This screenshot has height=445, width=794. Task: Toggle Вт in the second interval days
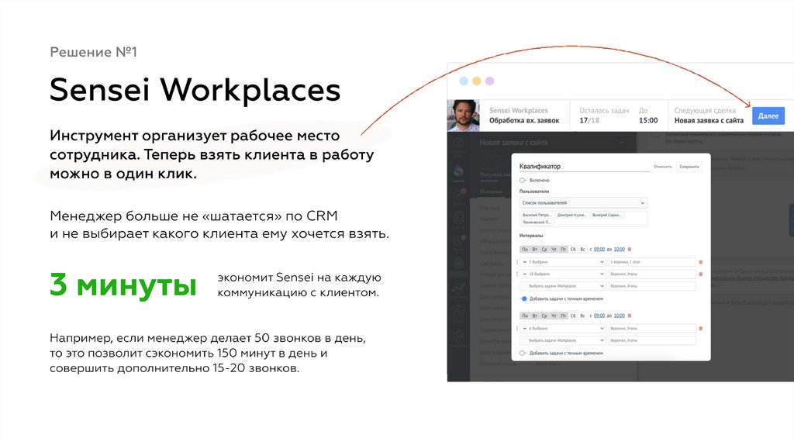(x=534, y=316)
